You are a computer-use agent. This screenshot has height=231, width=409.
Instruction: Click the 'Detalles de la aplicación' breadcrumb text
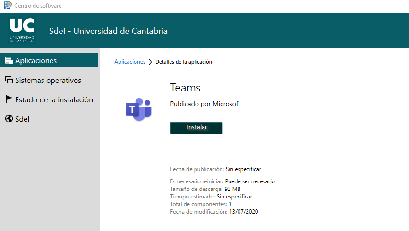click(184, 62)
